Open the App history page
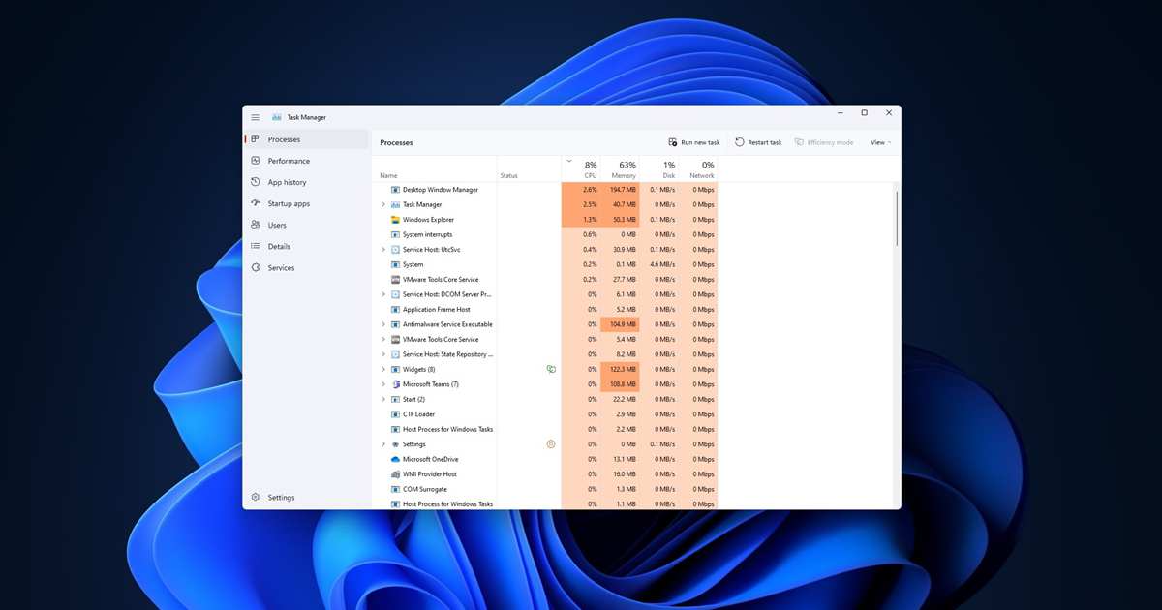Screen dimensions: 1162x610 point(306,182)
